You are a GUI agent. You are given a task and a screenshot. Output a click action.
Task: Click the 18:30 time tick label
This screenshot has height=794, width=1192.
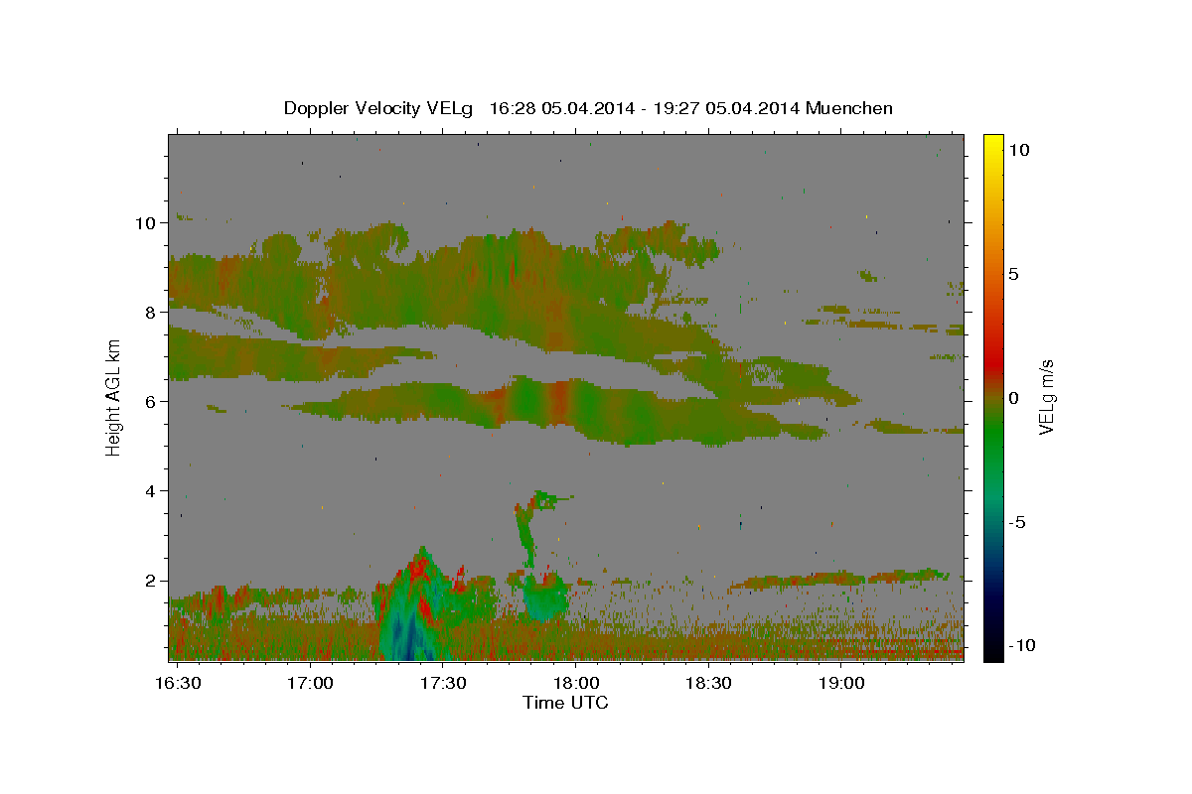click(x=708, y=684)
